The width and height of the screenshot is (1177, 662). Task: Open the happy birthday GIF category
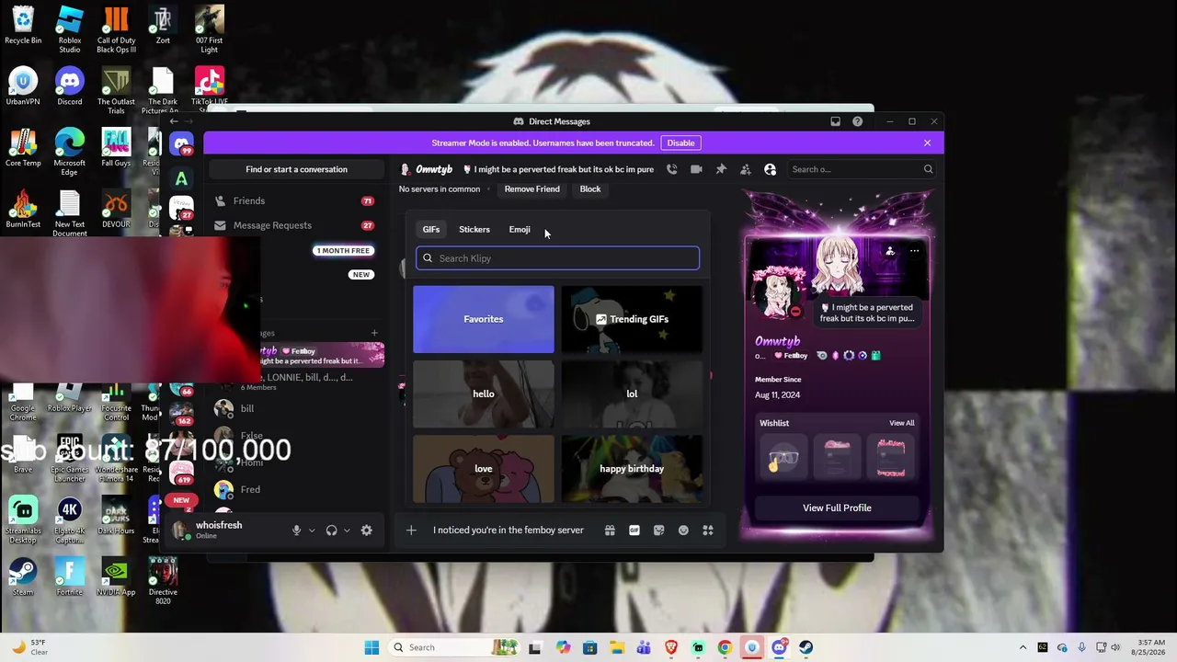pos(632,469)
